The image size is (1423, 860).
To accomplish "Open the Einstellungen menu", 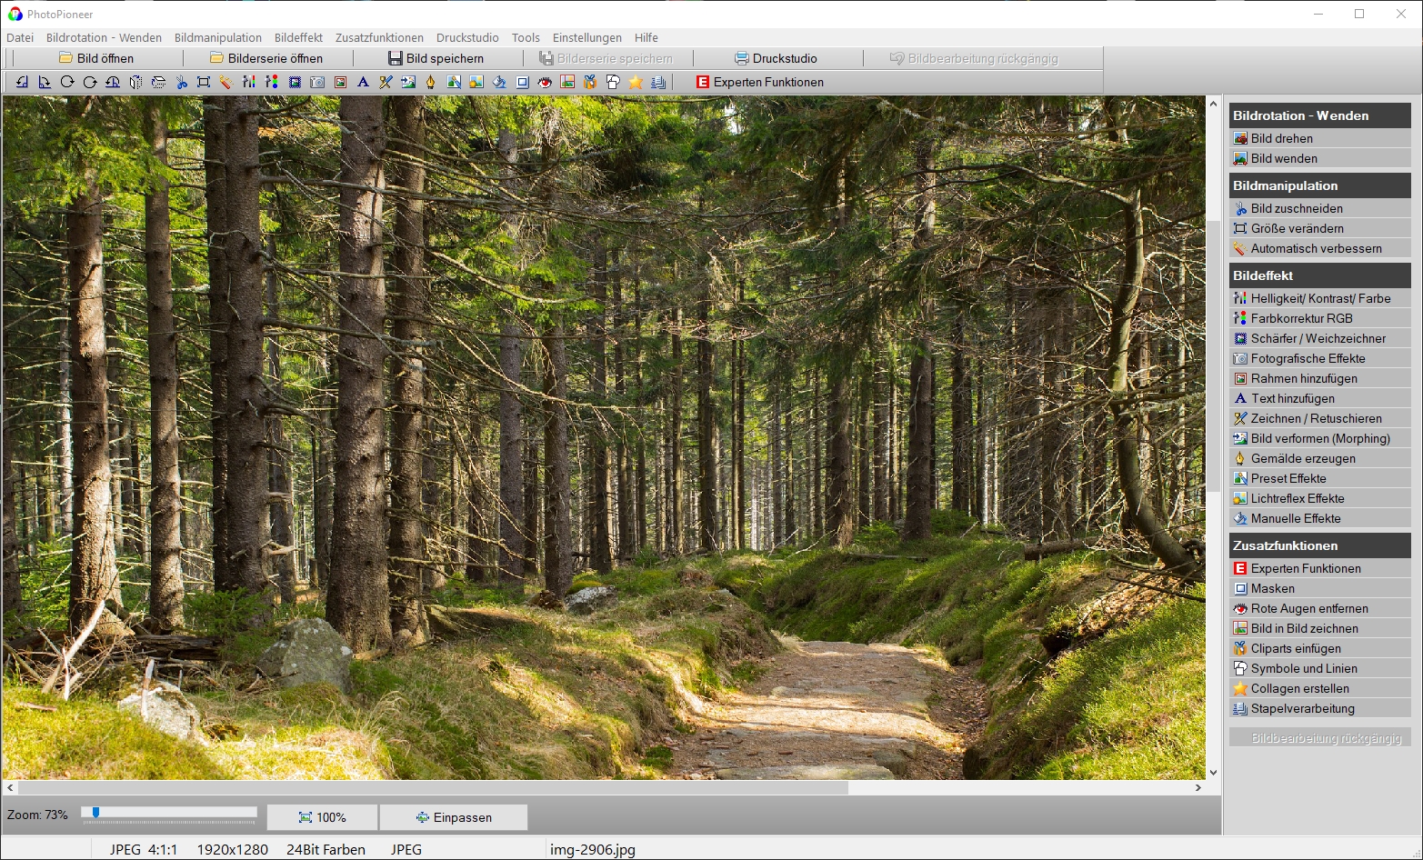I will click(x=586, y=37).
